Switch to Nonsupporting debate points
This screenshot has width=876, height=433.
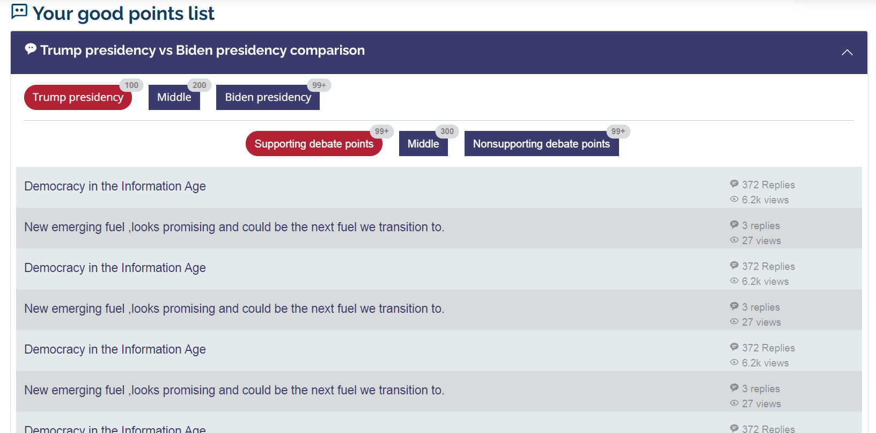tap(541, 144)
